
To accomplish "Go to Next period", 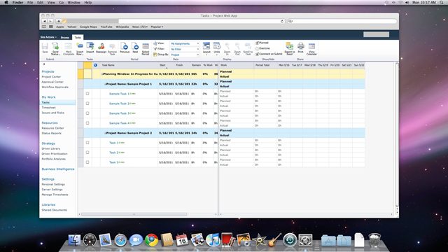I will pos(135,48).
